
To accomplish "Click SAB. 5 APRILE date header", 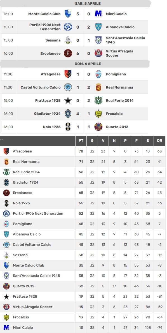I will coord(88,3).
